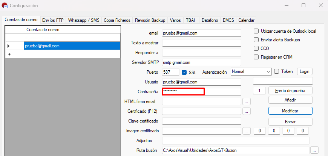The width and height of the screenshot is (328, 156).
Task: Enable Utilizar cuenta de Outlook local
Action: click(x=256, y=31)
